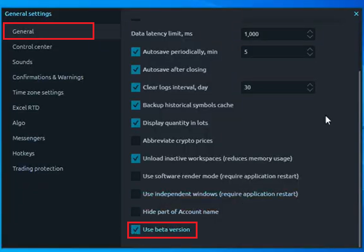Viewport: 364px width, 252px height.
Task: Click the Data latency limit input field
Action: click(x=274, y=34)
